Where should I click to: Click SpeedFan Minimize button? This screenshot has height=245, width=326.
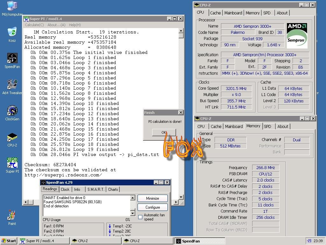(x=152, y=198)
